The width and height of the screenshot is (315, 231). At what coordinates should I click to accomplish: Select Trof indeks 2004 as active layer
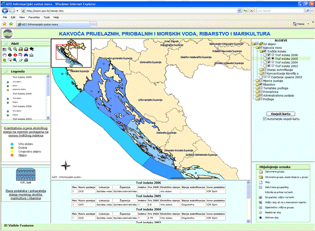[274, 63]
